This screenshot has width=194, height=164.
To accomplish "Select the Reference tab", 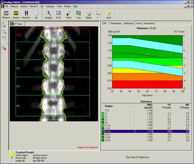I will coord(128,23).
